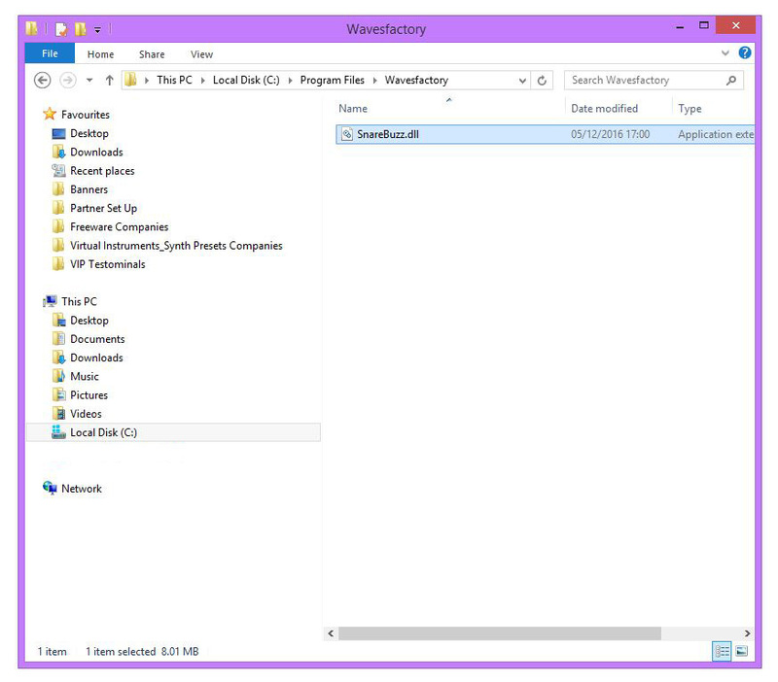Open the VIP Testominals folder
This screenshot has width=778, height=682.
pos(108,264)
